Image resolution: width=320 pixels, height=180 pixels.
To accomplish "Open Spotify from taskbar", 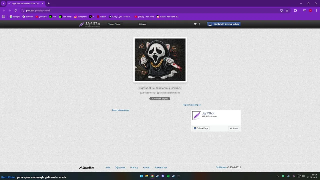I will coord(168,176).
